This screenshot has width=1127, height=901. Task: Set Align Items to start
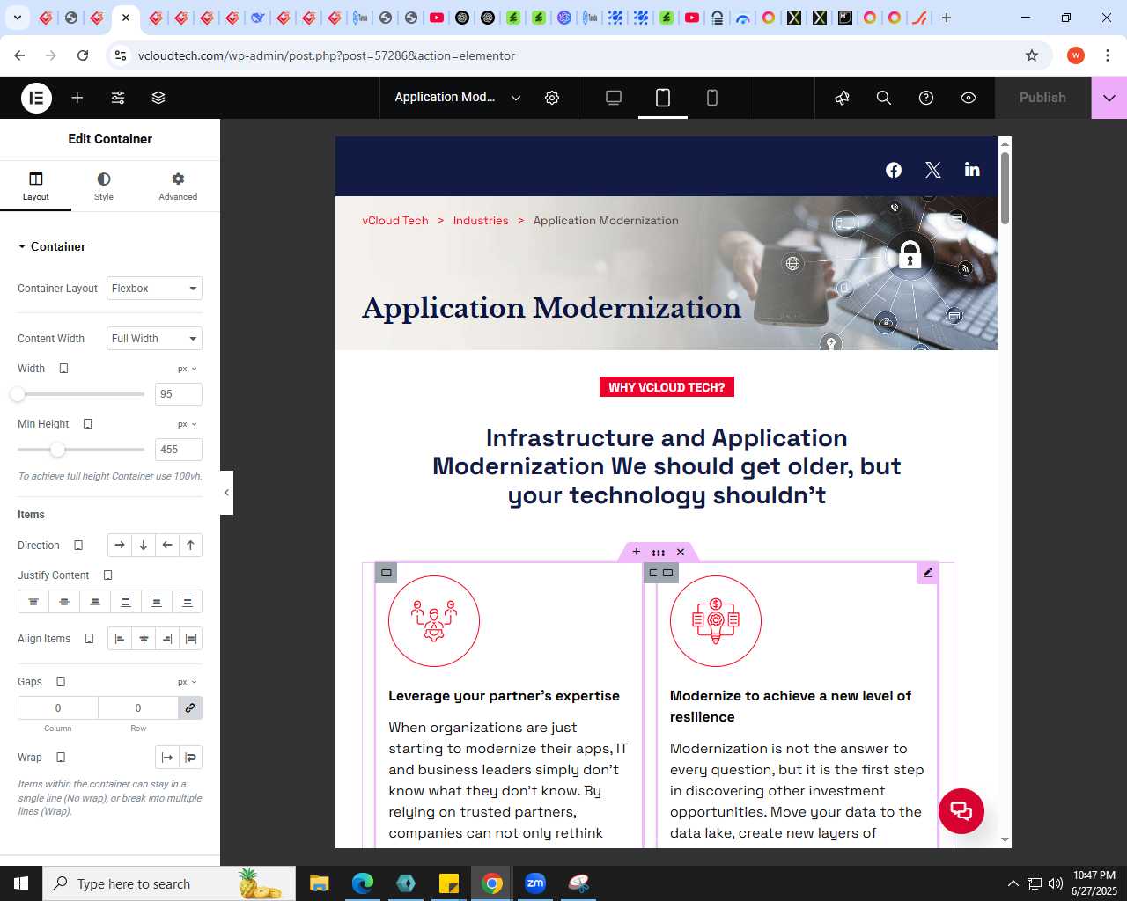pyautogui.click(x=120, y=639)
